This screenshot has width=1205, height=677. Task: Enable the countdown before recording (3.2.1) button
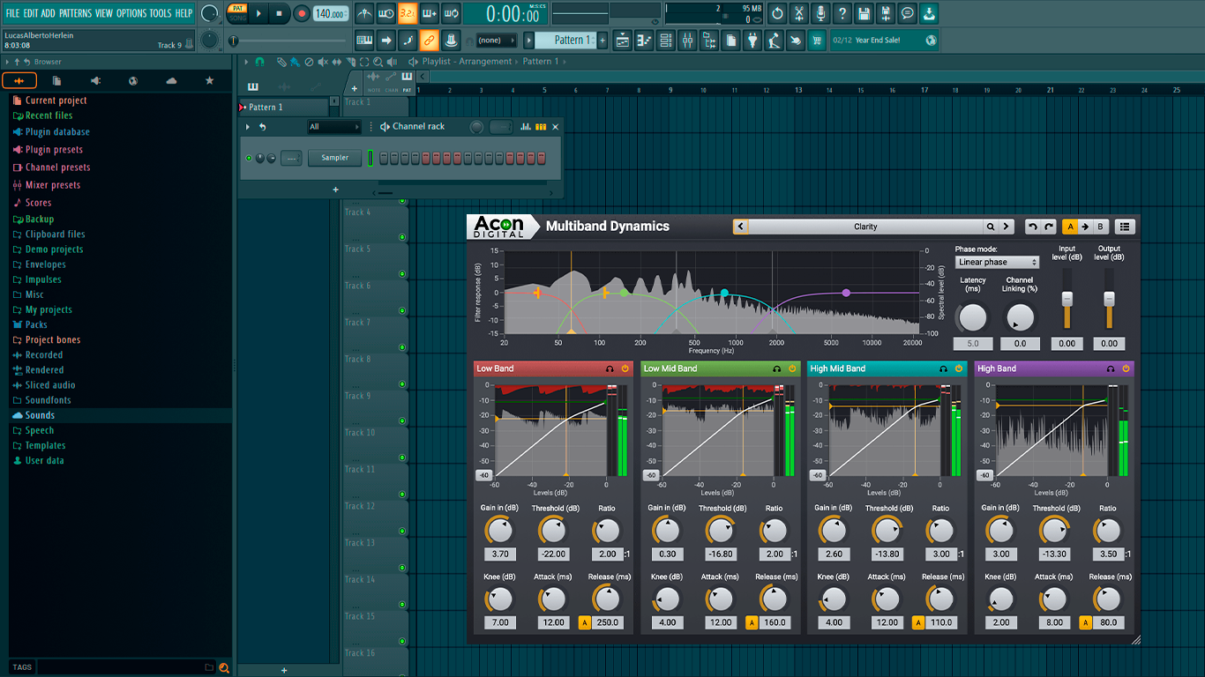tap(408, 13)
